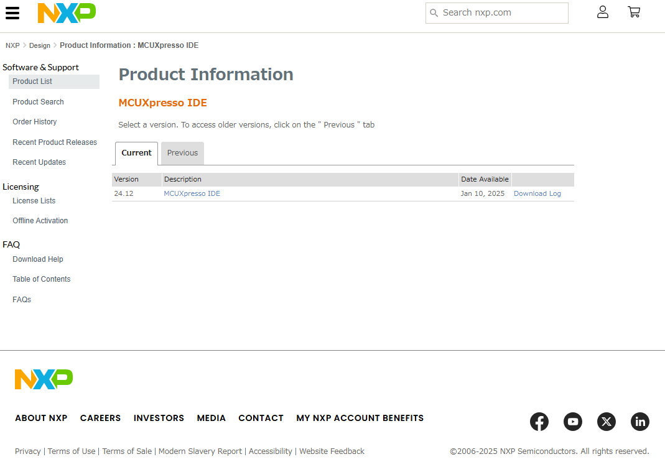The height and width of the screenshot is (472, 665).
Task: Switch to the Previous versions tab
Action: coord(182,153)
